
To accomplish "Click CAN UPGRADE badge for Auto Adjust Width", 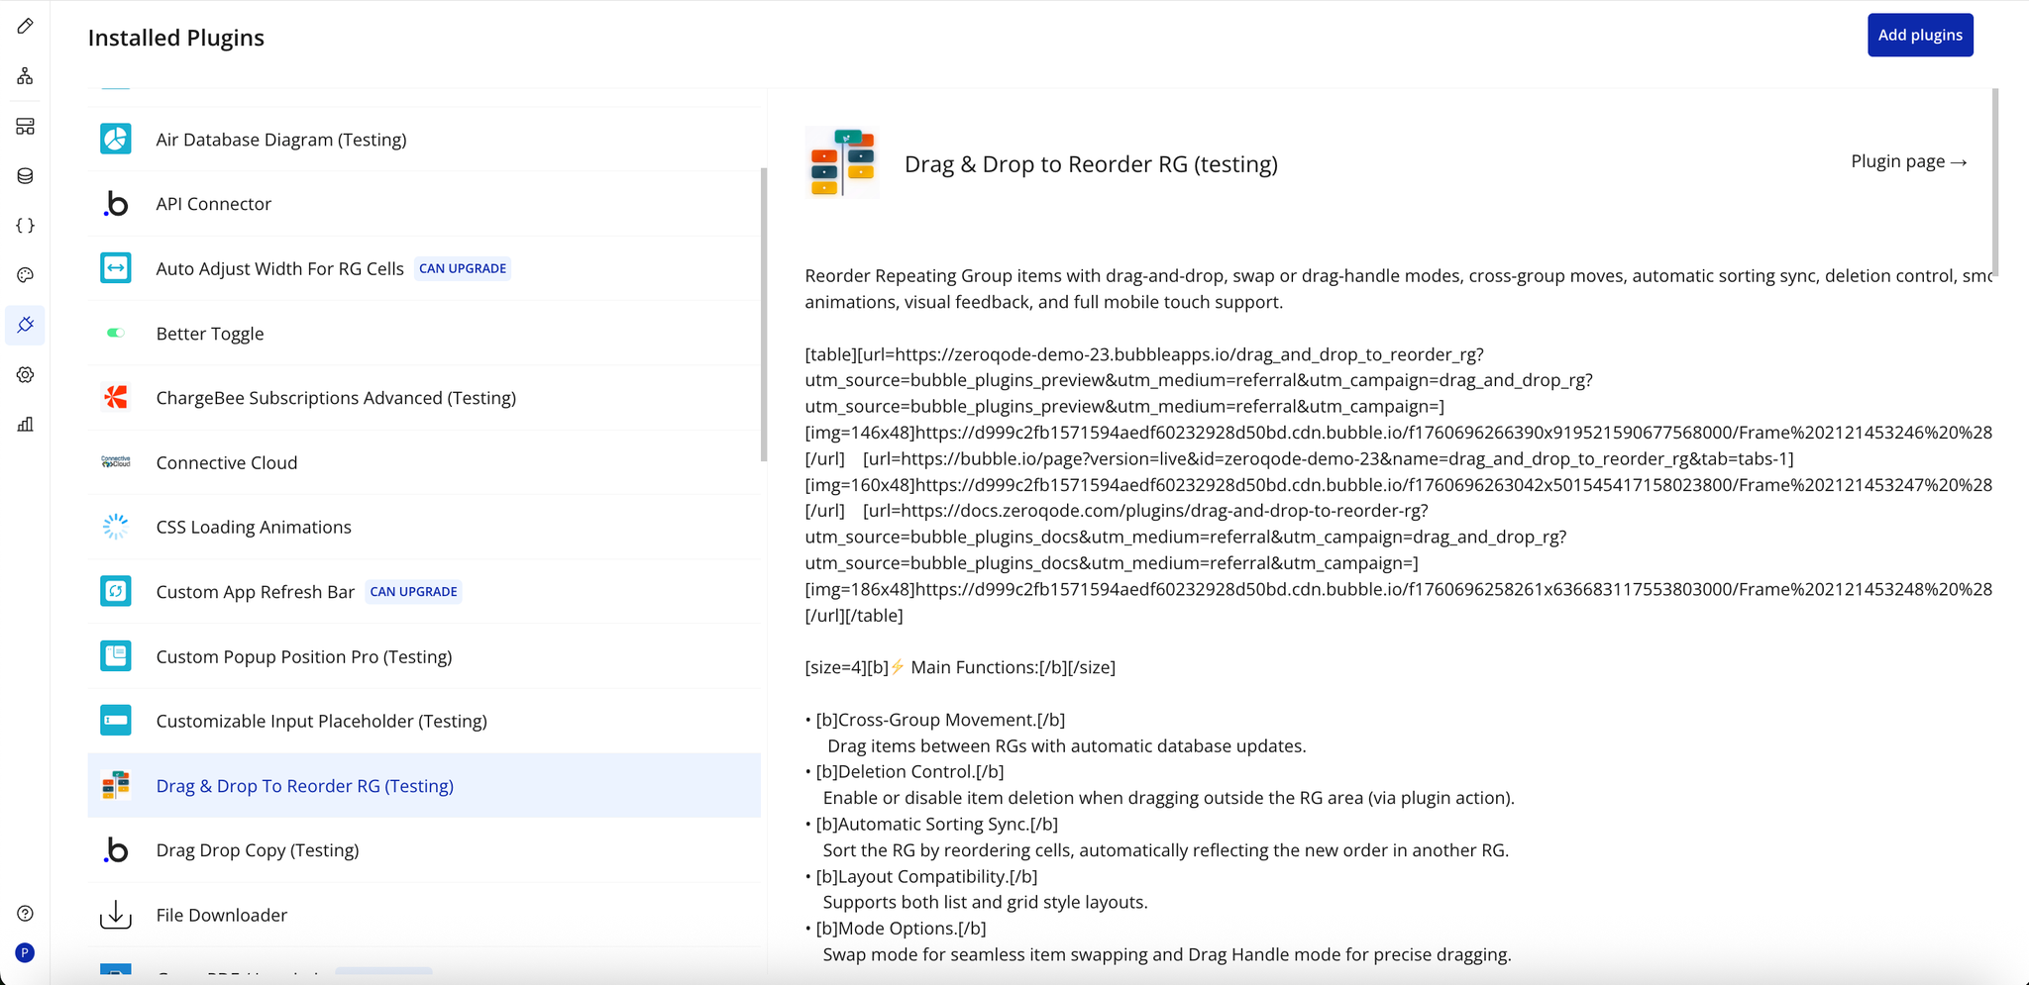I will tap(463, 268).
